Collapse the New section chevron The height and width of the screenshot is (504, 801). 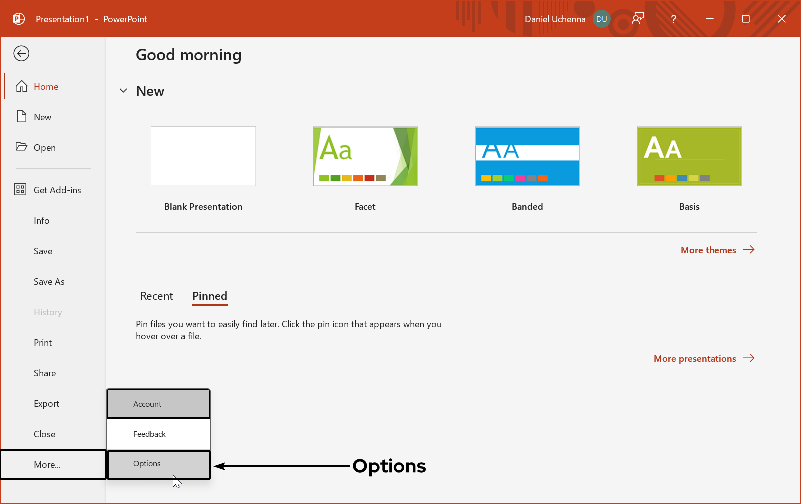(x=123, y=91)
